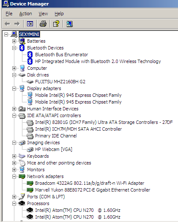Click the Disk drives category icon
Viewport: 178px width, 222px height.
point(22,75)
